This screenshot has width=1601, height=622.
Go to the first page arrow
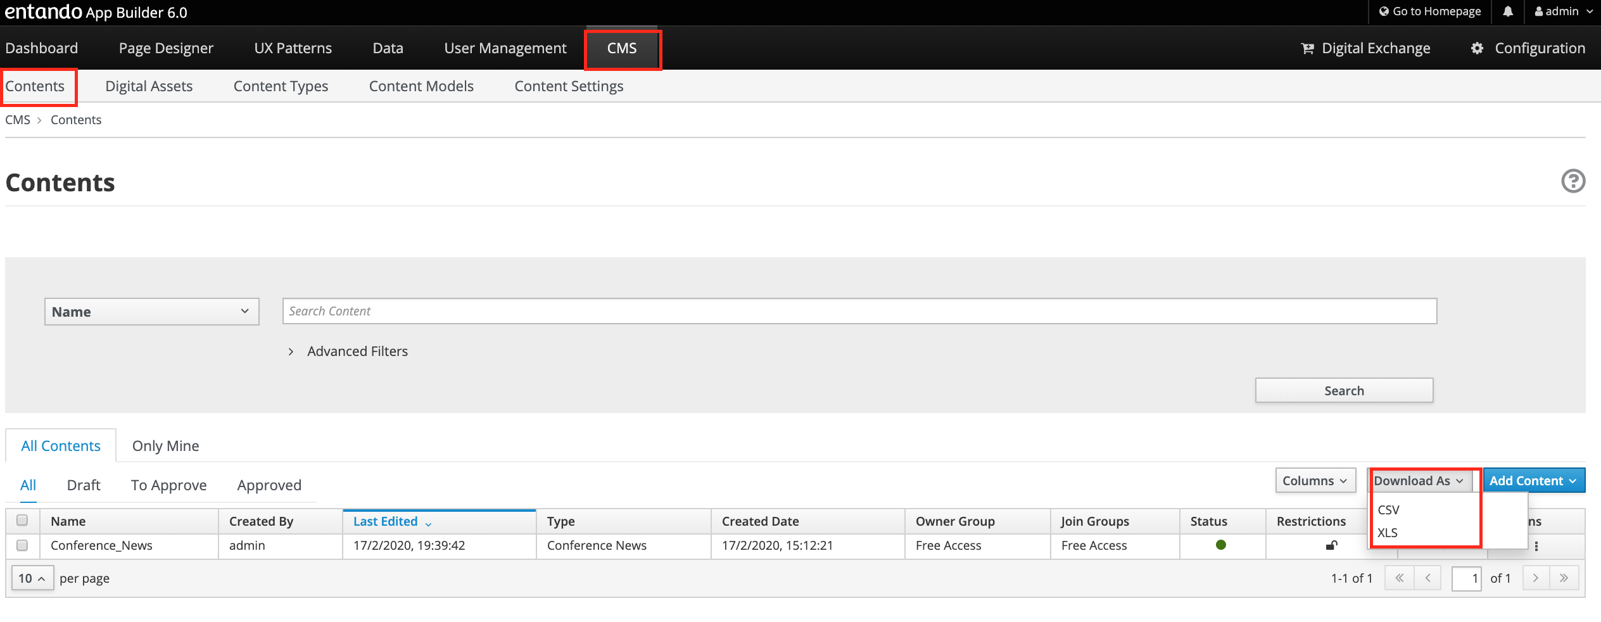pos(1399,578)
